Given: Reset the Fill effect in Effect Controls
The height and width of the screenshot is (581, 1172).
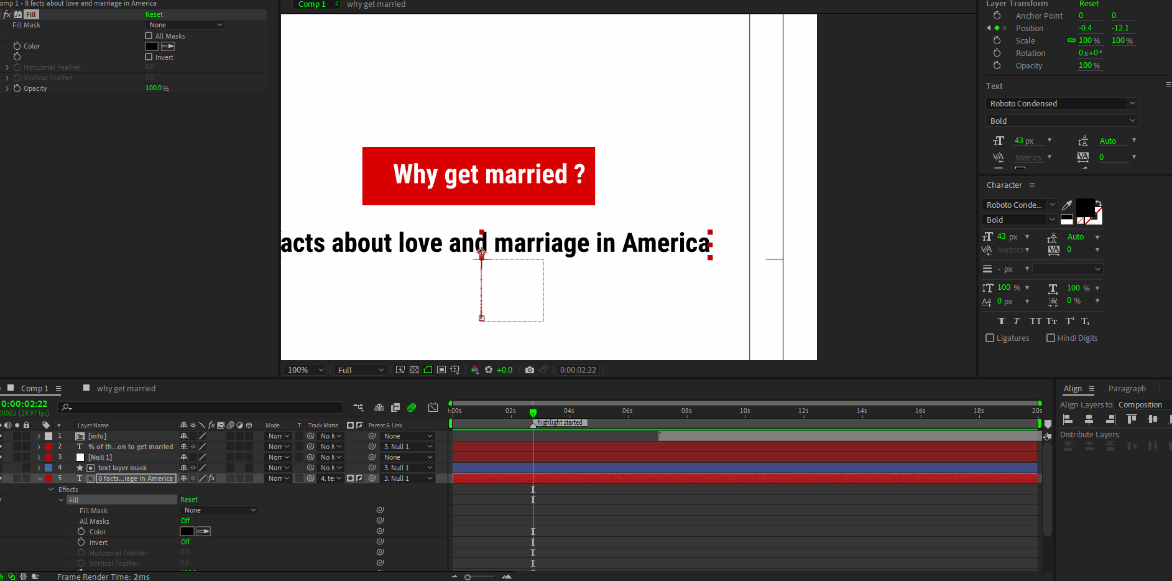Looking at the screenshot, I should [x=154, y=14].
